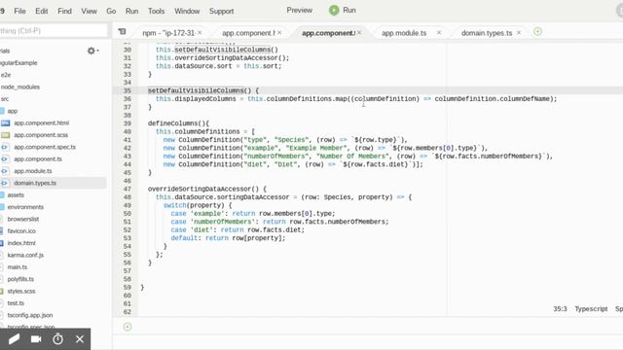Open the file tree settings gear
Image resolution: width=623 pixels, height=350 pixels.
point(92,51)
